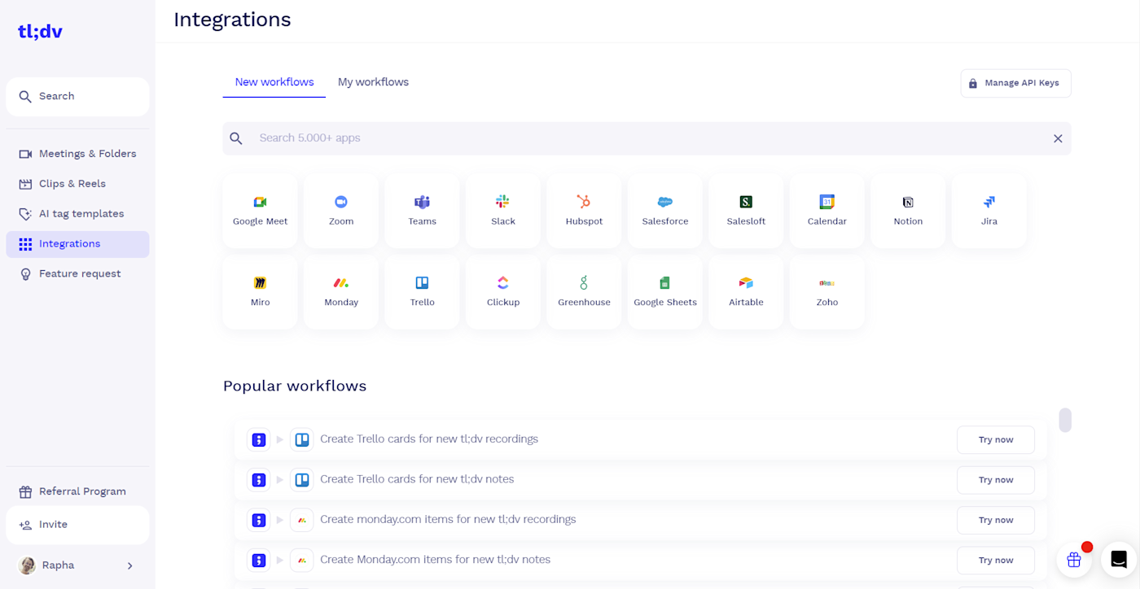The width and height of the screenshot is (1140, 589).
Task: Try the Trello cards for notes workflow
Action: coord(996,480)
